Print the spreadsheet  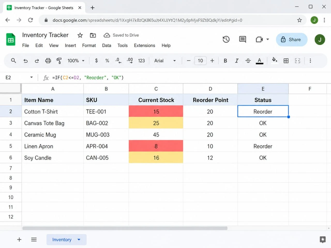pyautogui.click(x=48, y=61)
